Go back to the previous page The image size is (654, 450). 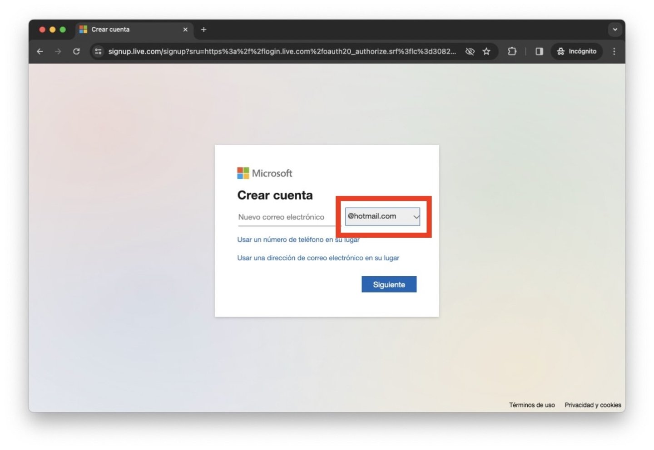point(40,52)
